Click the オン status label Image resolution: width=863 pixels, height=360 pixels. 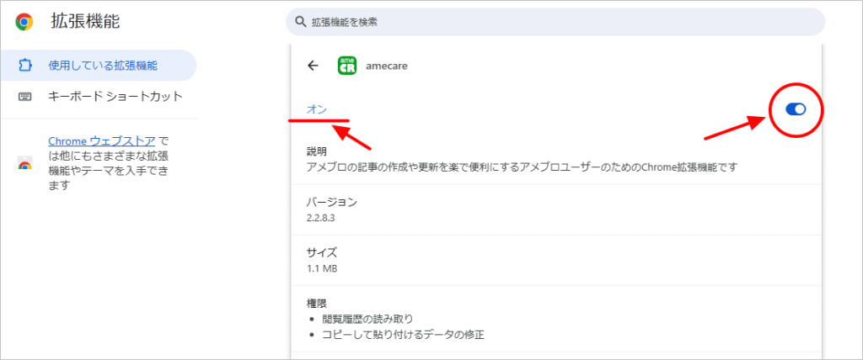pyautogui.click(x=316, y=109)
